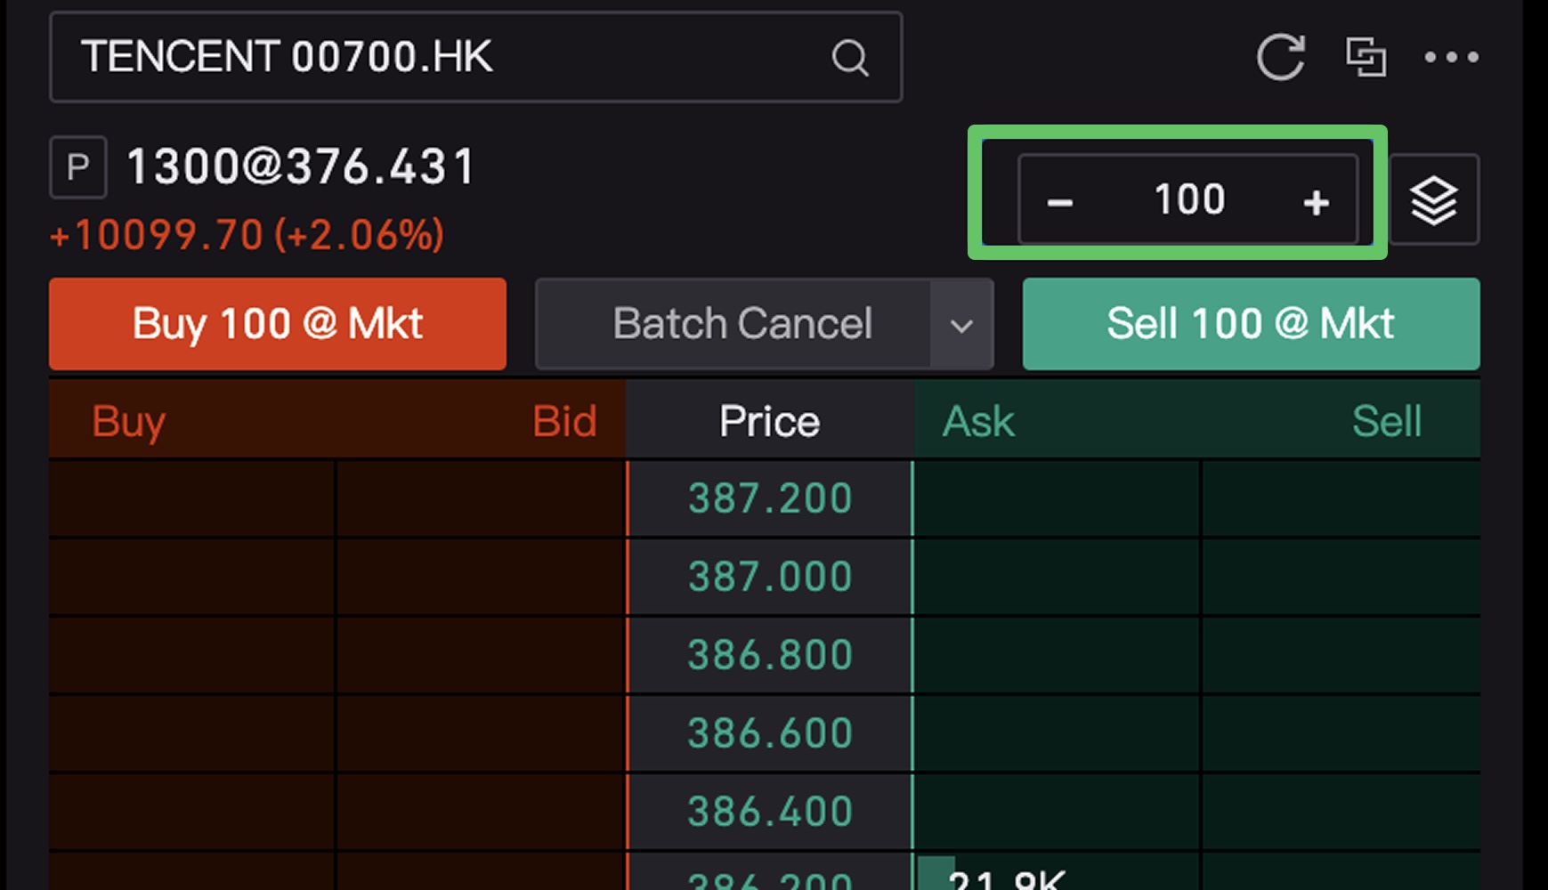Increase quantity with plus button

[x=1316, y=201]
